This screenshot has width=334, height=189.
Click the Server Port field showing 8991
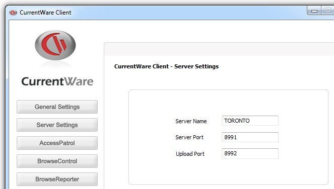[250, 137]
